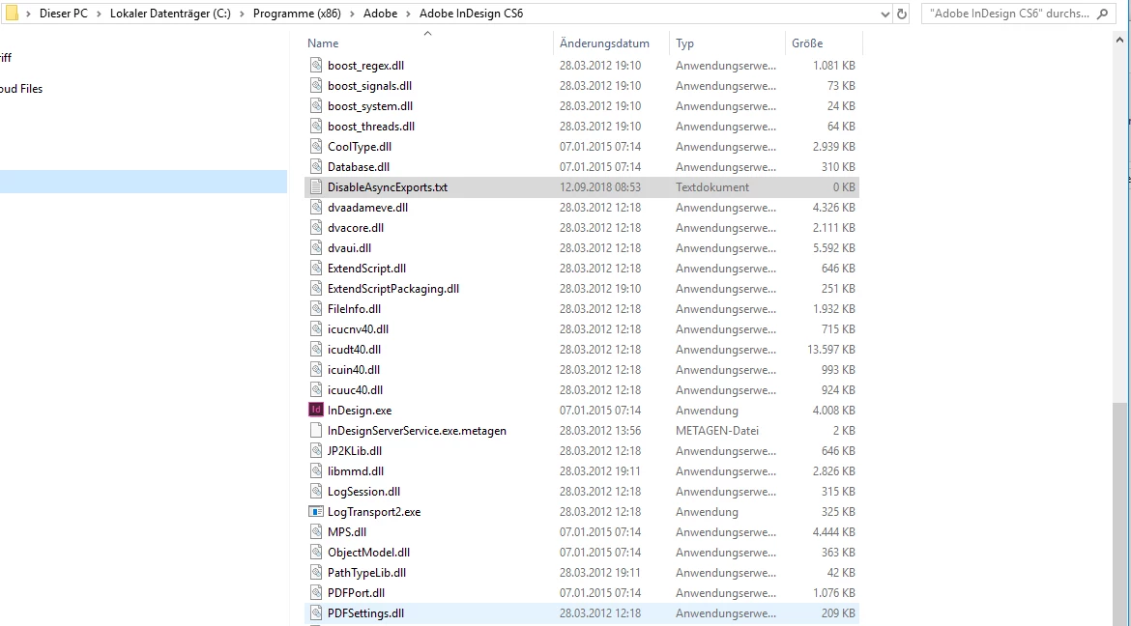Click the MPS.dll file icon
This screenshot has height=626, width=1131.
316,531
